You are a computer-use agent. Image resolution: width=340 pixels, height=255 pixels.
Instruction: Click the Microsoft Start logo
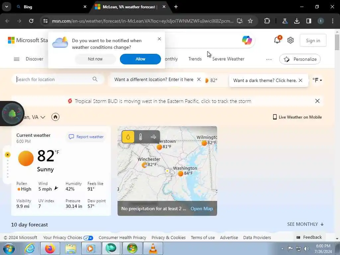(28, 40)
